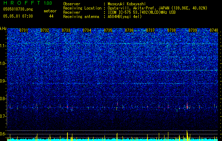
Task: Click the A504HB(yagi 4el) antenna text
Action: [125, 17]
